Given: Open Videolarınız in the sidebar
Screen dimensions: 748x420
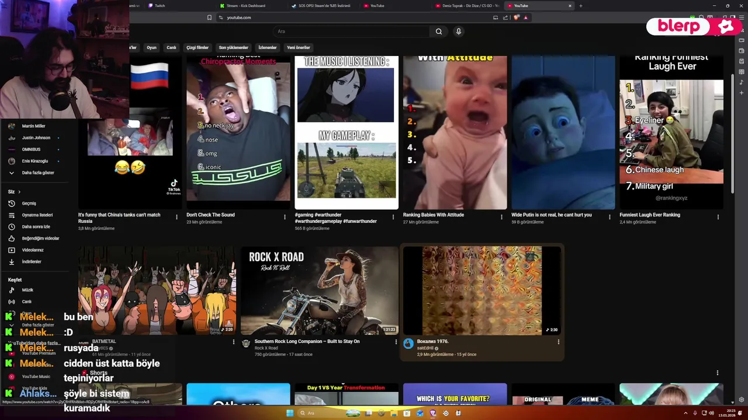Looking at the screenshot, I should pyautogui.click(x=33, y=250).
